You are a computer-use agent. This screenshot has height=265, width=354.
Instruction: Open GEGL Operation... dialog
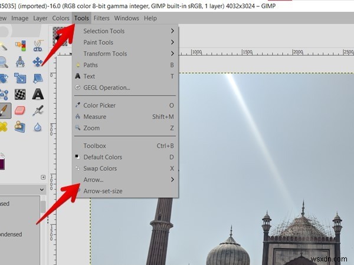[125, 87]
